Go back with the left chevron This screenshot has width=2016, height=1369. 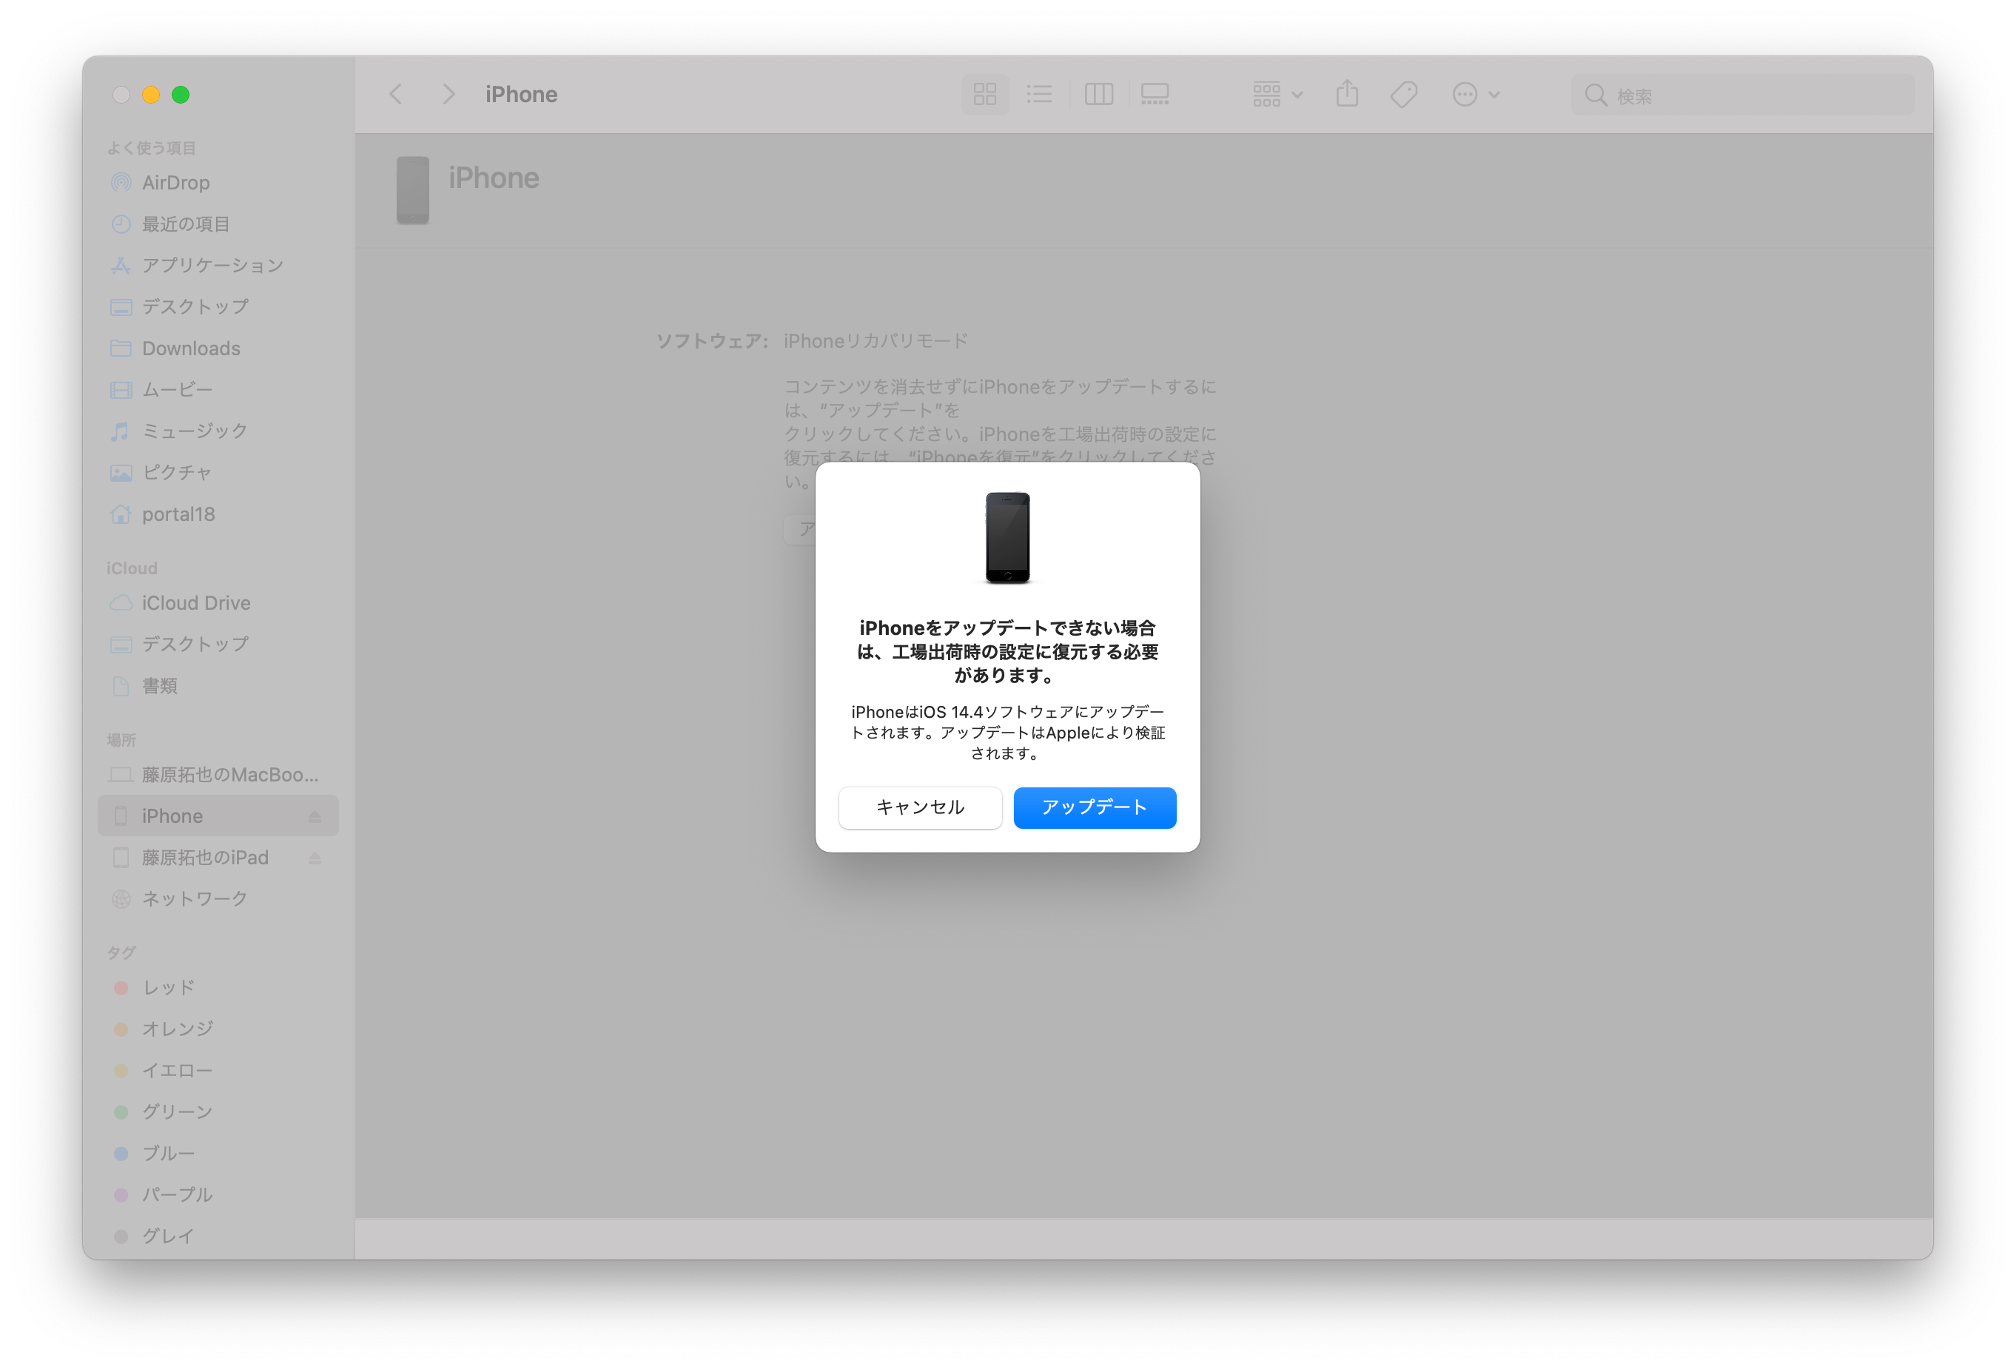coord(395,94)
